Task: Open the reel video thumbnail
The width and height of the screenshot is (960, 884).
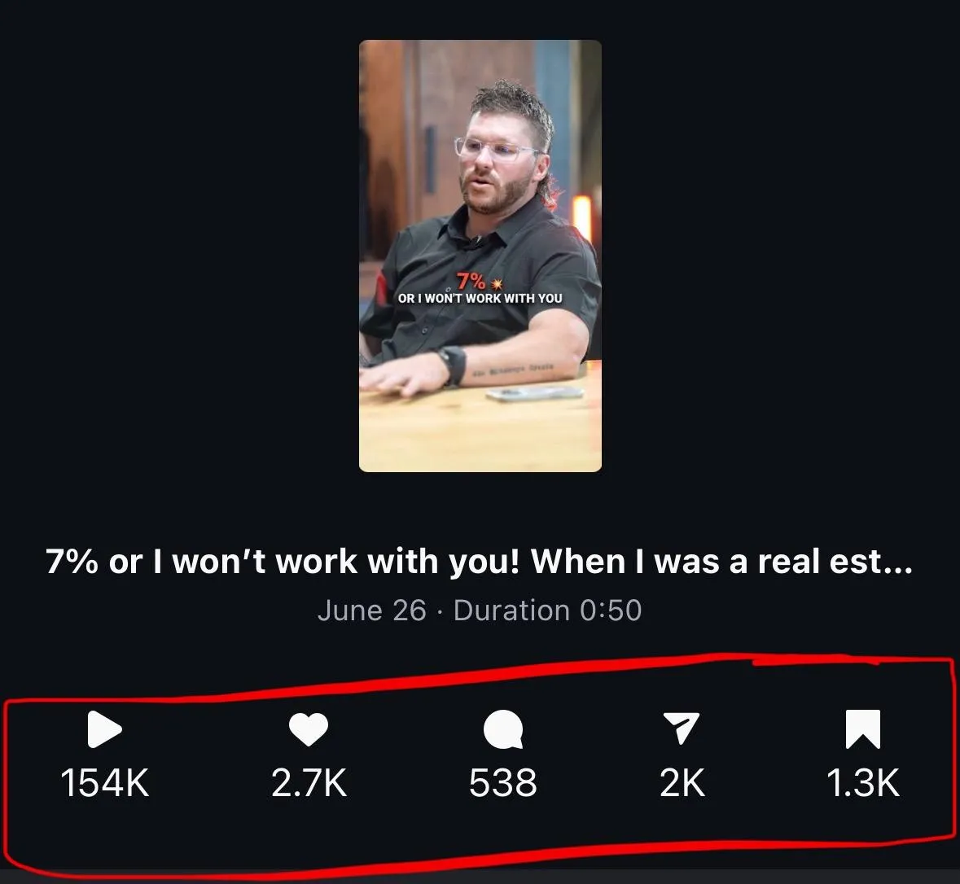Action: [x=480, y=256]
